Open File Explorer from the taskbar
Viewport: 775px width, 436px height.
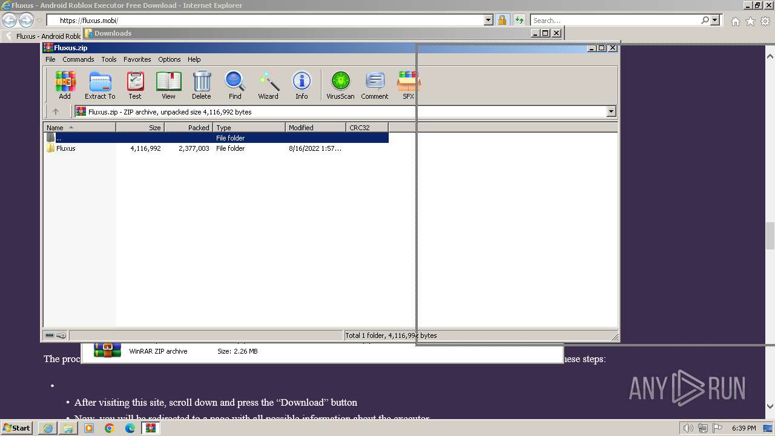(x=68, y=428)
